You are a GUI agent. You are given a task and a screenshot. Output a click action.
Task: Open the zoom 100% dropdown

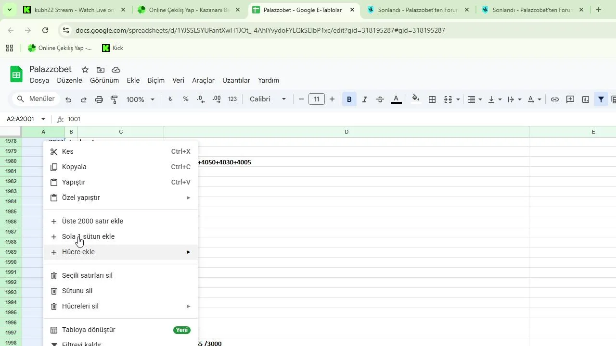pos(141,99)
